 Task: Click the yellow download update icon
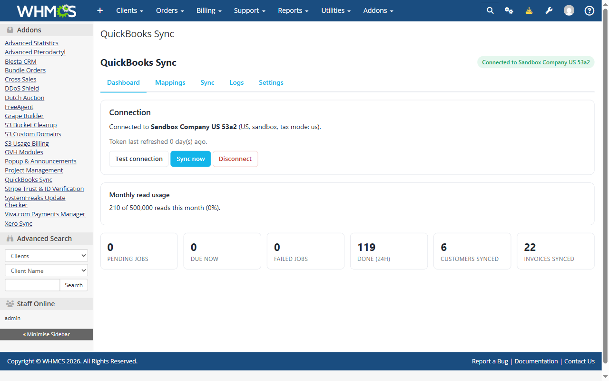tap(529, 10)
